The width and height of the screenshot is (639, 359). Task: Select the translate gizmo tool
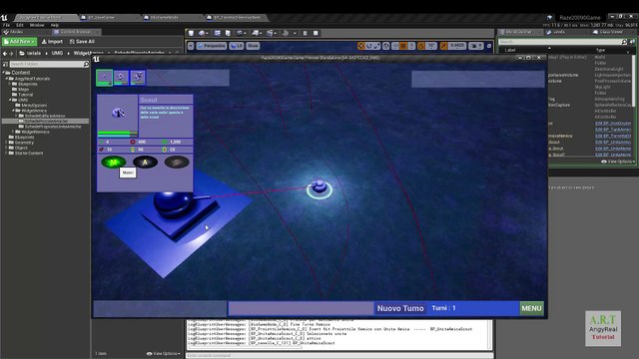pyautogui.click(x=360, y=46)
